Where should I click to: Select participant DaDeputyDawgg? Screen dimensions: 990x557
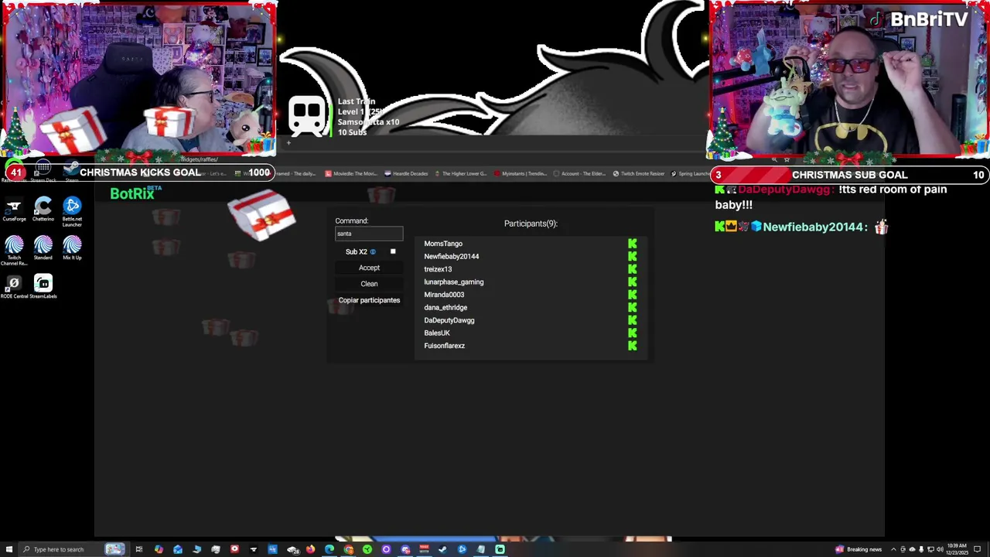pyautogui.click(x=449, y=320)
